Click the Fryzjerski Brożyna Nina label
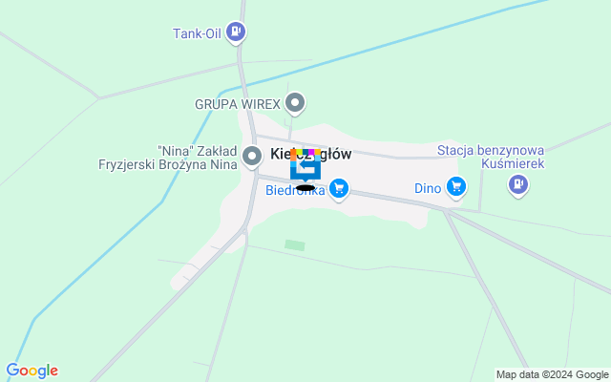This screenshot has height=382, width=611. click(x=168, y=164)
